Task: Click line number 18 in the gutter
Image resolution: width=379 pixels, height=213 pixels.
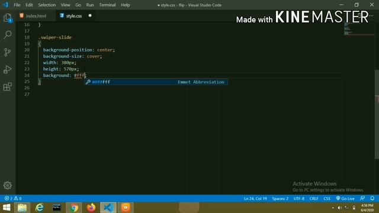Action: (27, 37)
